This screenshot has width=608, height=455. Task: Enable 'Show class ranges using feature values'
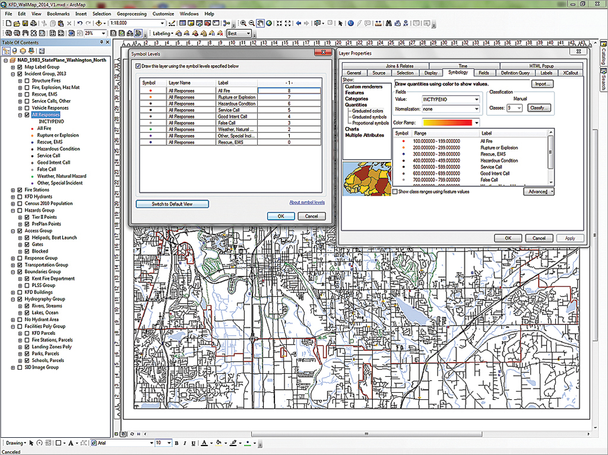click(x=395, y=192)
